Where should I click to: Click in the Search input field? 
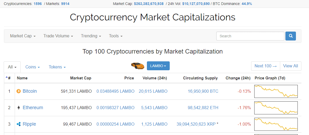point(250,36)
